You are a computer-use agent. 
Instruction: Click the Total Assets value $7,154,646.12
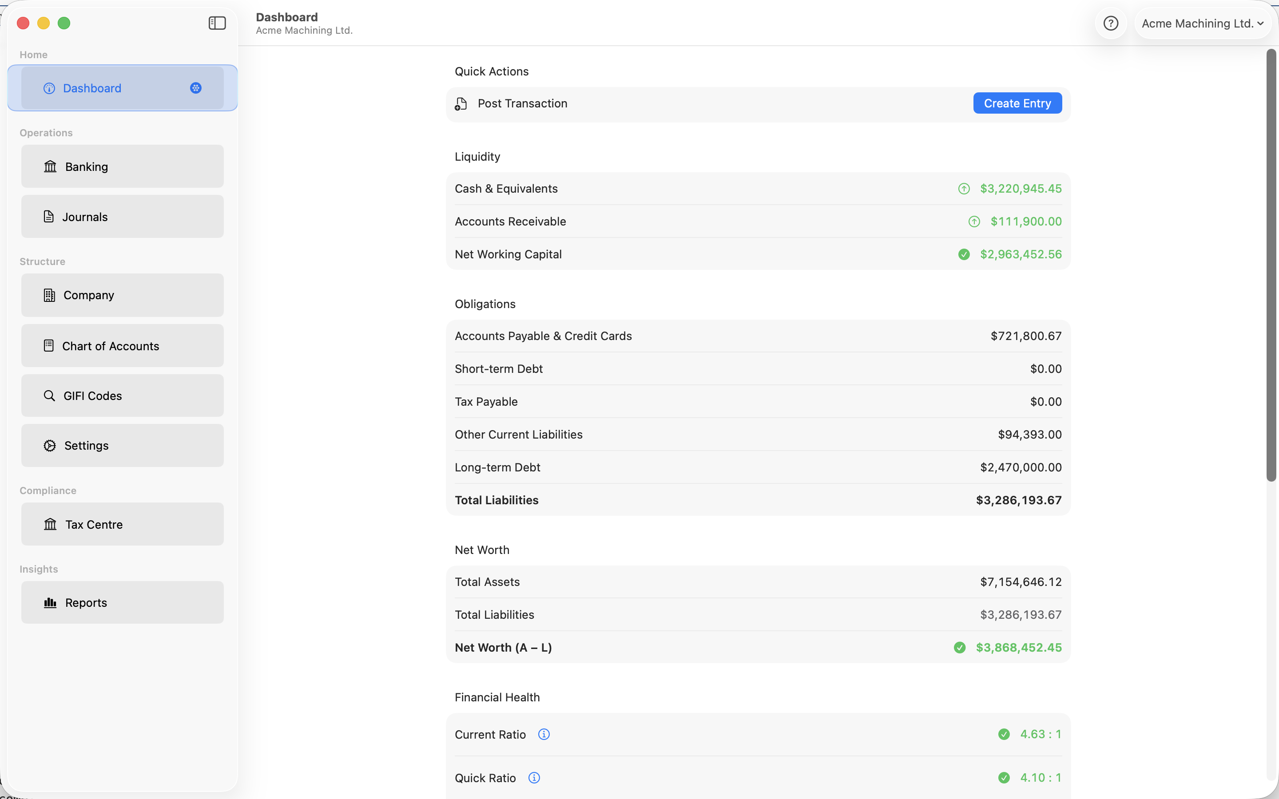tap(1021, 582)
